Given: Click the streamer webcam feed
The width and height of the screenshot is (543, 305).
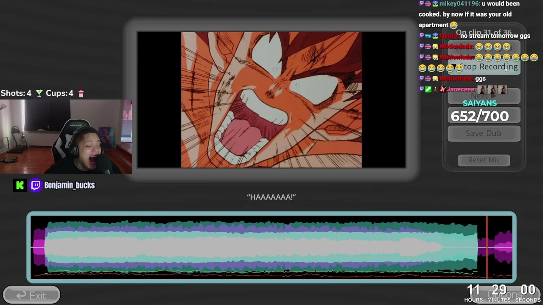Looking at the screenshot, I should pyautogui.click(x=66, y=137).
